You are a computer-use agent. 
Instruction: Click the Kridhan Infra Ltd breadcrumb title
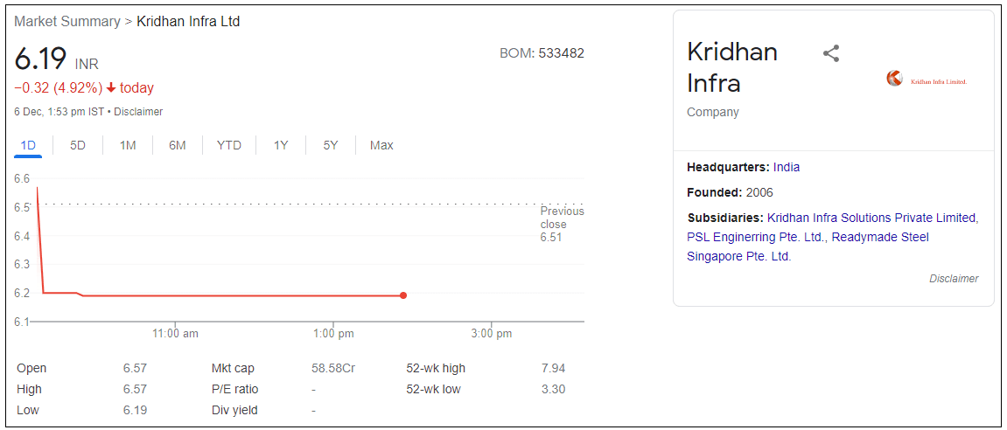click(188, 21)
